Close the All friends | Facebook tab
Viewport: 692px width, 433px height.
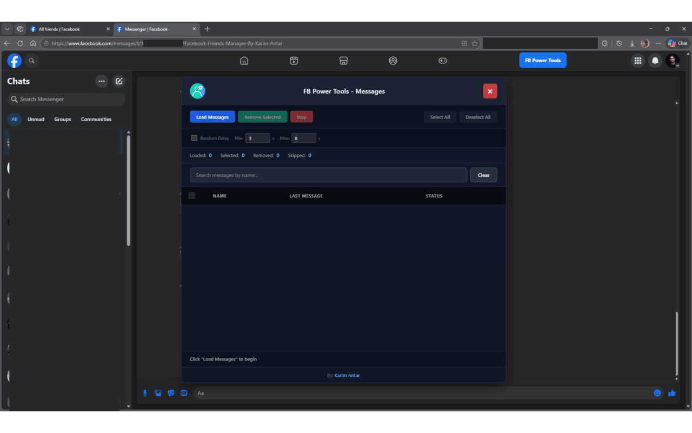pyautogui.click(x=108, y=29)
